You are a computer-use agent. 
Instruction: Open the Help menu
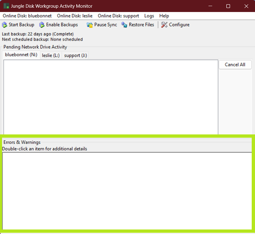click(164, 16)
